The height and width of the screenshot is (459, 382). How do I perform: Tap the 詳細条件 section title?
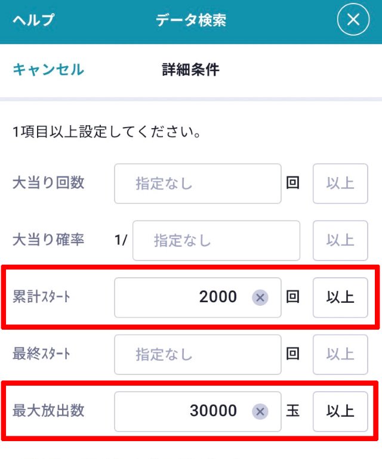tap(191, 70)
